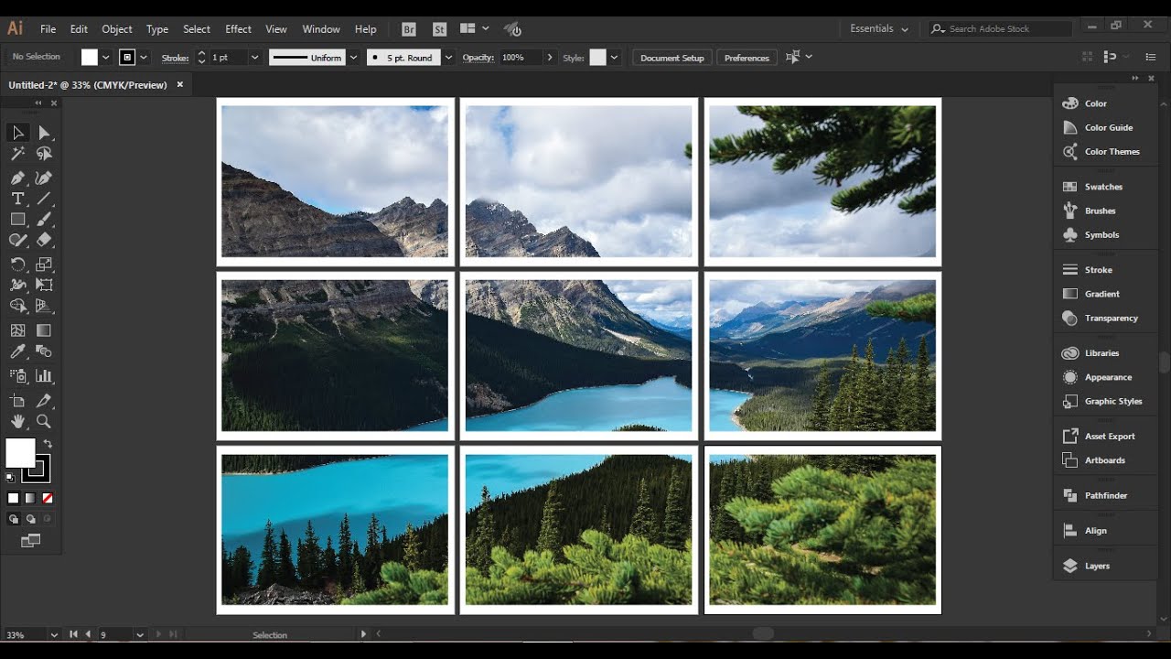
Task: Expand the Opacity arrow
Action: click(550, 58)
